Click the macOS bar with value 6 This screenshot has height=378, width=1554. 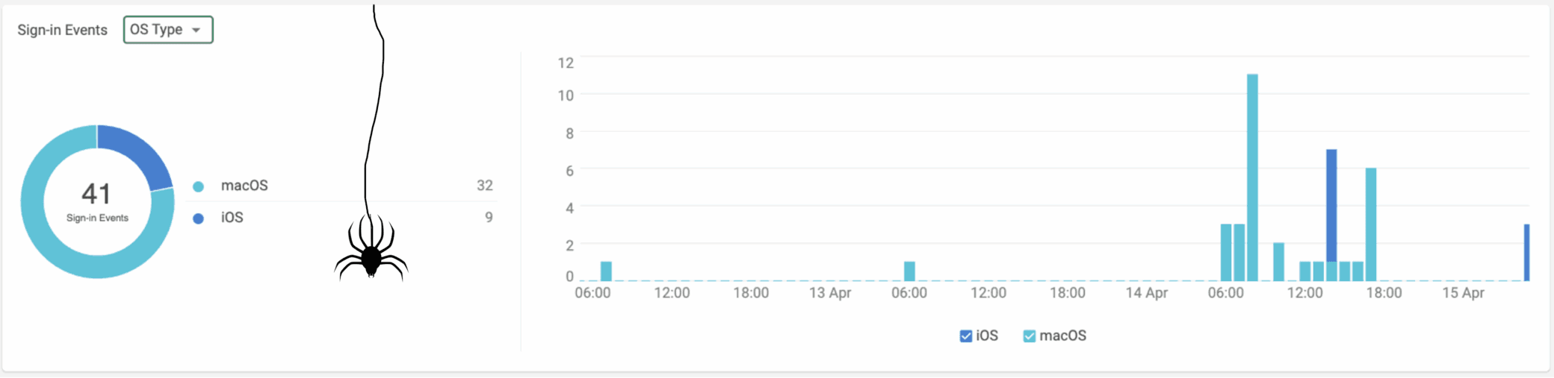(1371, 224)
